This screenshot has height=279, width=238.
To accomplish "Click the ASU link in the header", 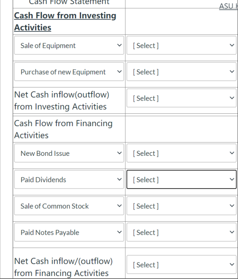I will tap(228, 6).
